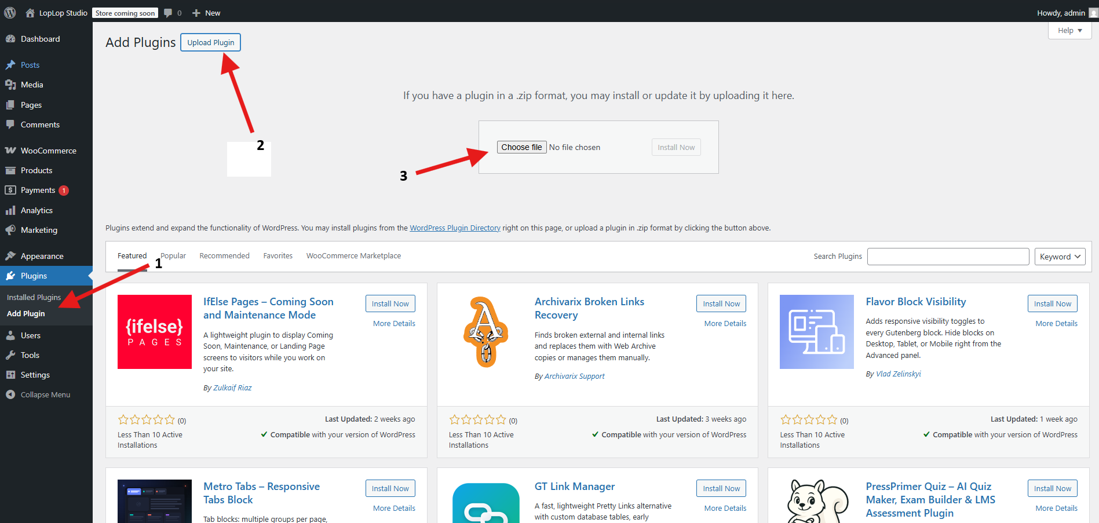Open the New item menu in admin bar
This screenshot has width=1099, height=523.
[206, 12]
